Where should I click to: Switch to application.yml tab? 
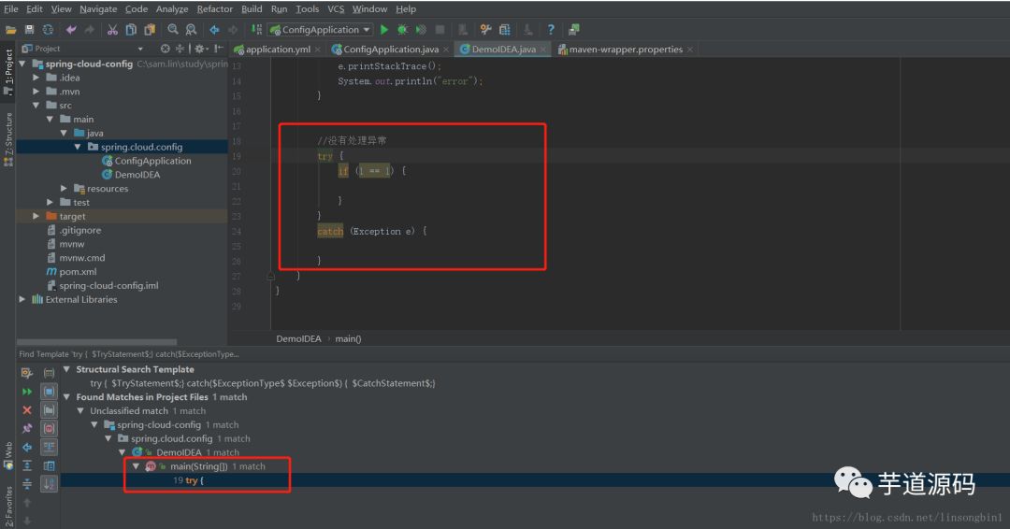pyautogui.click(x=279, y=49)
